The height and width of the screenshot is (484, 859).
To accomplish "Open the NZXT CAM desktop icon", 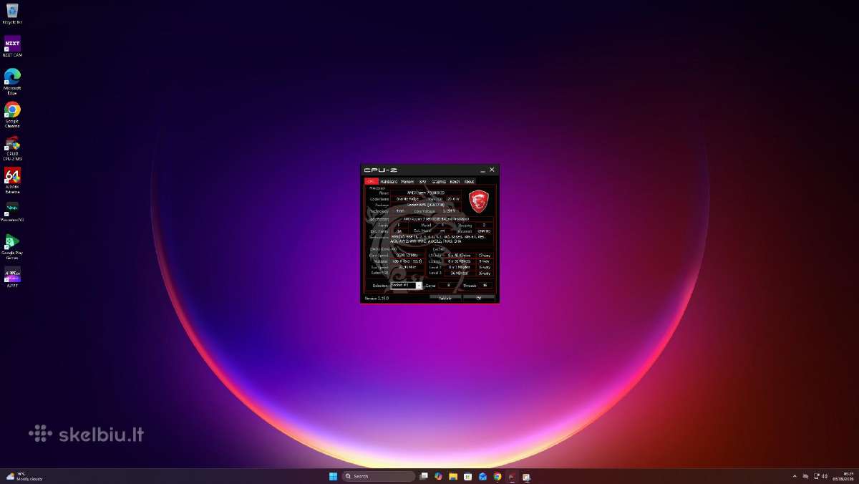I will coord(12,47).
